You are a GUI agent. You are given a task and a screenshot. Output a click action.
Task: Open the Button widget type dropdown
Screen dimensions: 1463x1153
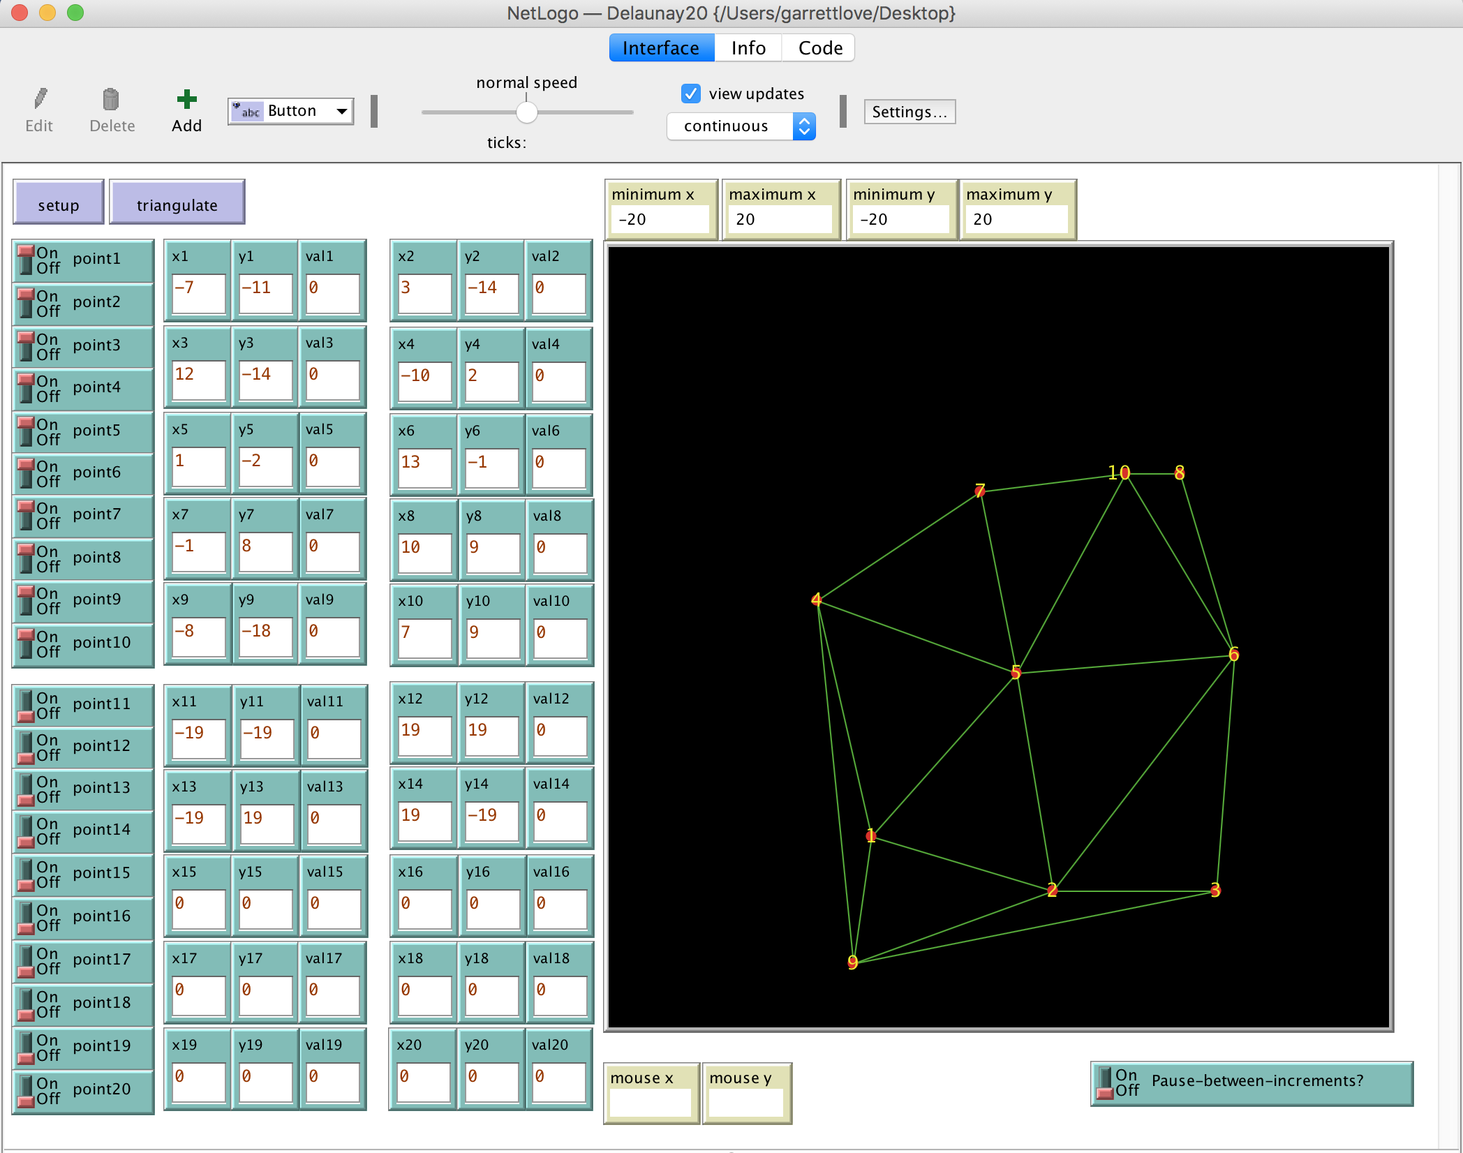[x=342, y=111]
